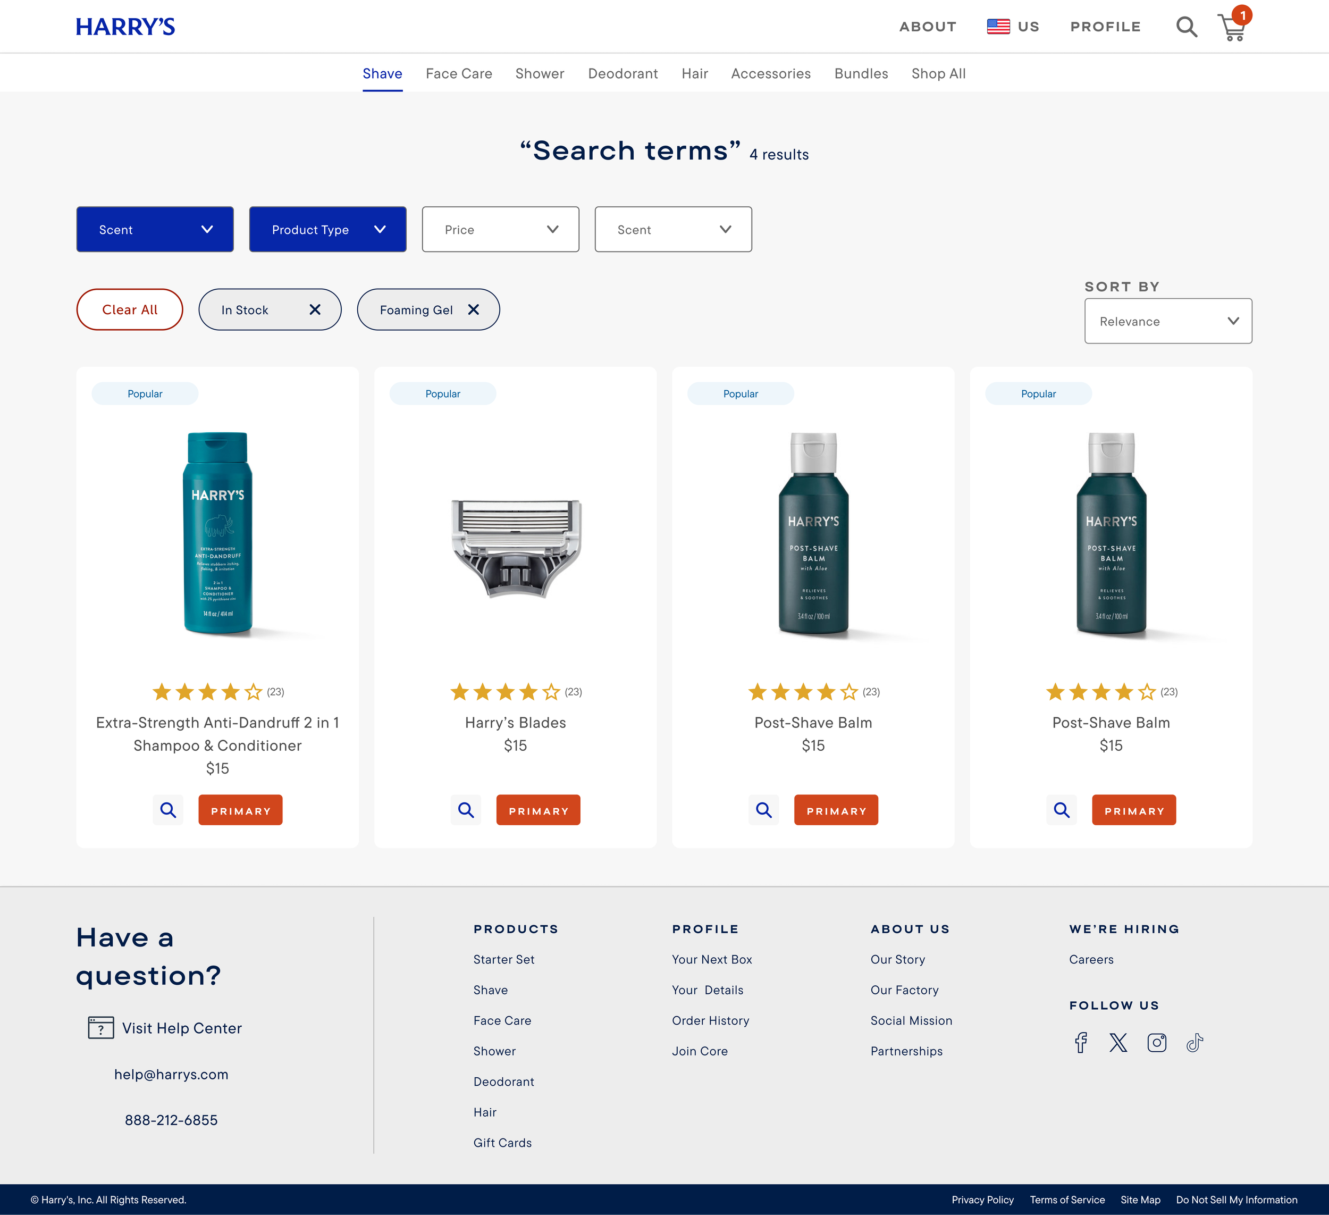The width and height of the screenshot is (1329, 1215).
Task: Quick view magnifier on Harry's Blades card
Action: (x=466, y=810)
